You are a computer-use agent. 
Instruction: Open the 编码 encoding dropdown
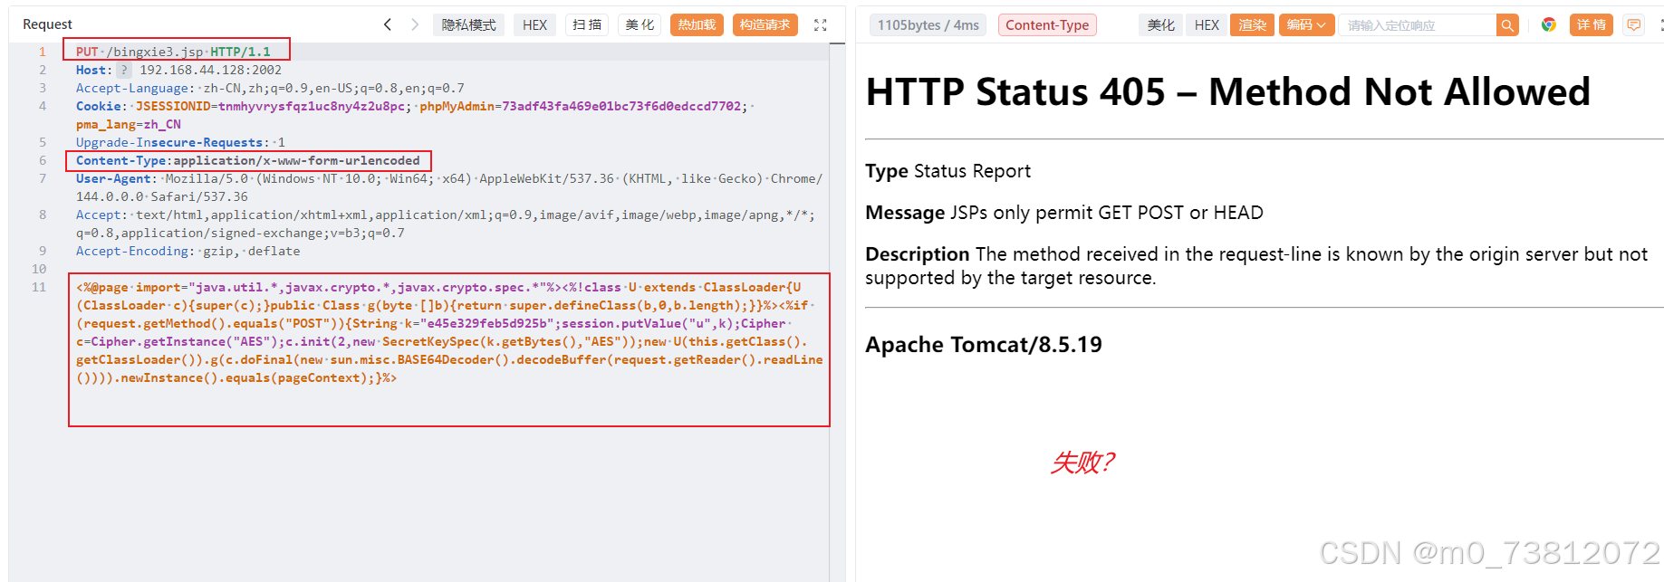tap(1306, 24)
